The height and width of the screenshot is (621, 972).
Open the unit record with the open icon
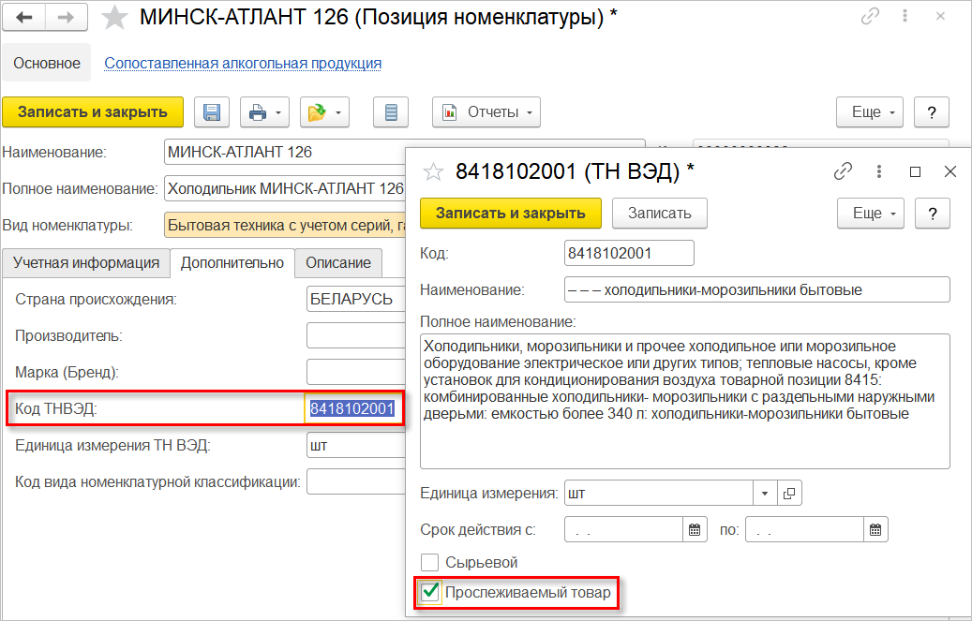pos(789,494)
